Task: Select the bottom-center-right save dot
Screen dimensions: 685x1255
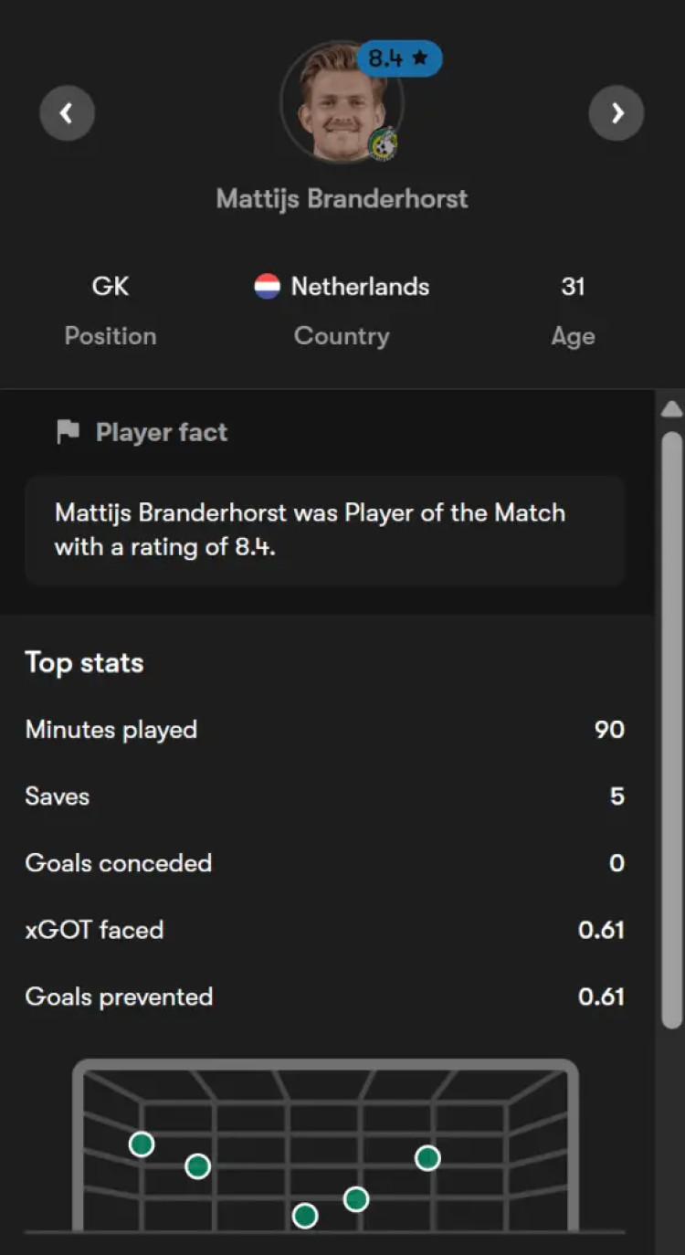Action: (356, 1199)
